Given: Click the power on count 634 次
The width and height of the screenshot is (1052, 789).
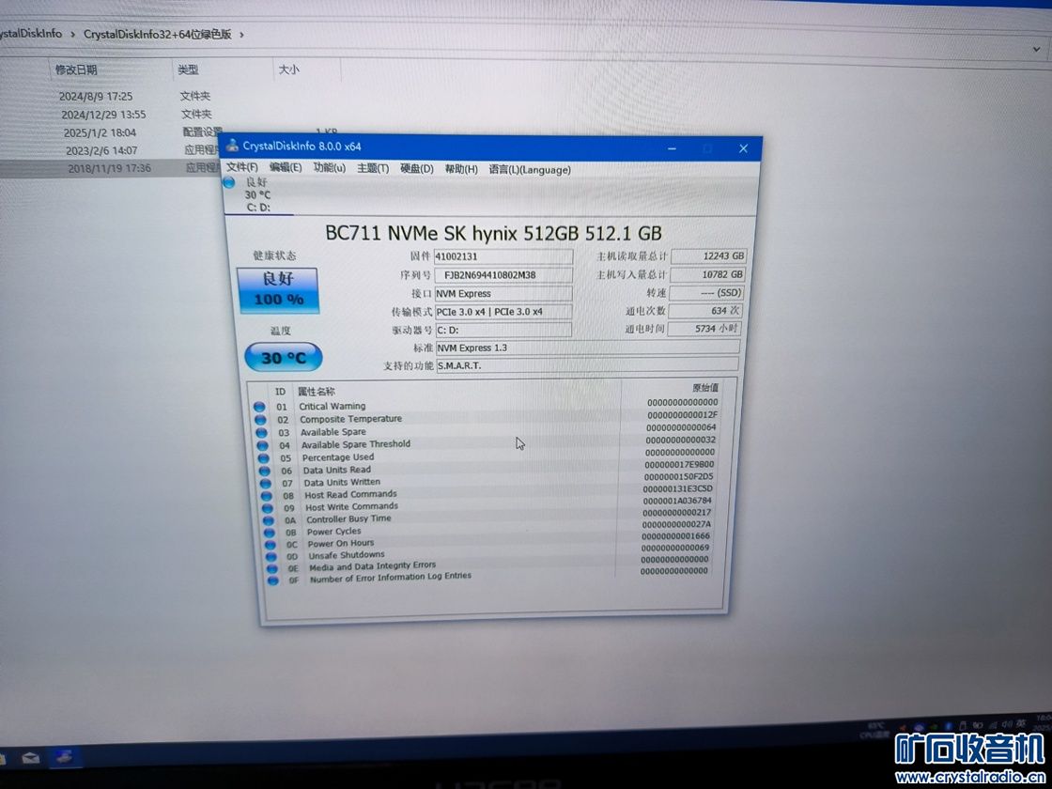Looking at the screenshot, I should [x=705, y=311].
